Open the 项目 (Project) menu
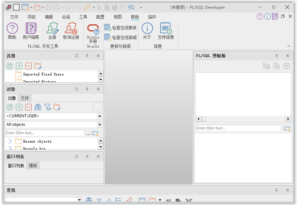 (x=31, y=17)
